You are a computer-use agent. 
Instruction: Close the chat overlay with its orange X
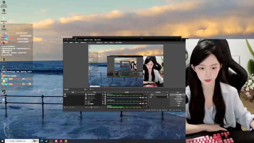31,25
